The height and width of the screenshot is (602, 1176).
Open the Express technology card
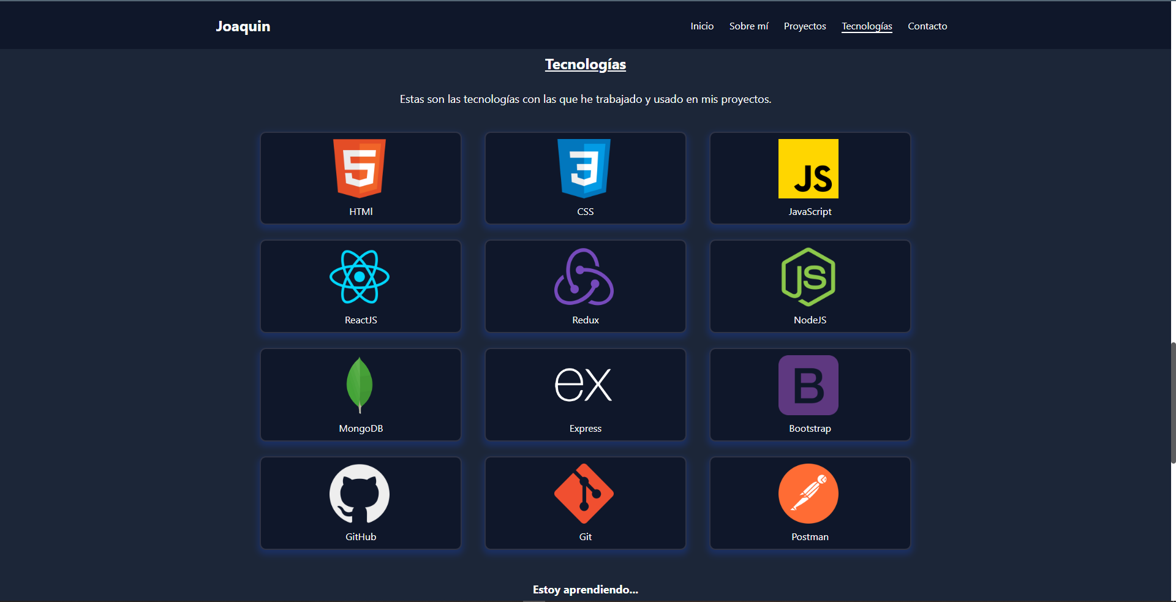pos(584,385)
